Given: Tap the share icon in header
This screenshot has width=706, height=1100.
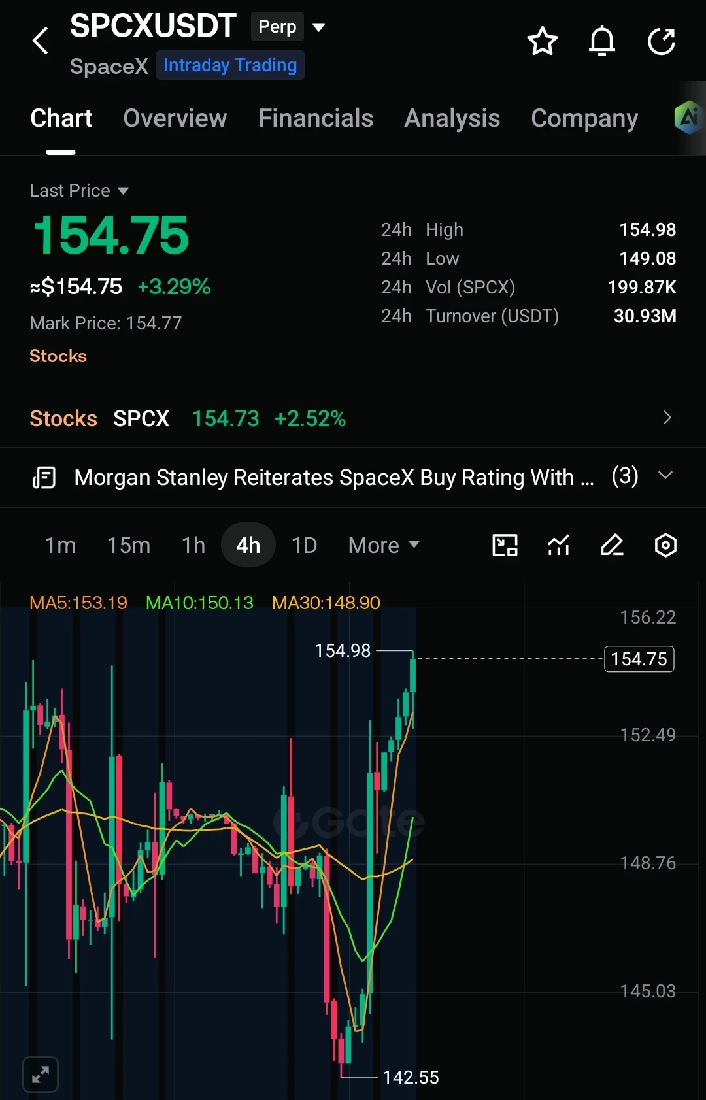Looking at the screenshot, I should (662, 41).
